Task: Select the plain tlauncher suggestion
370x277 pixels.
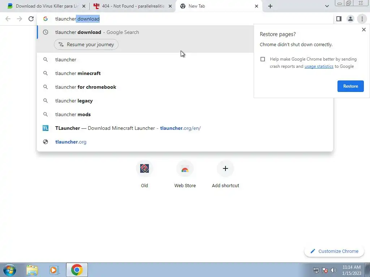Action: coord(185,60)
